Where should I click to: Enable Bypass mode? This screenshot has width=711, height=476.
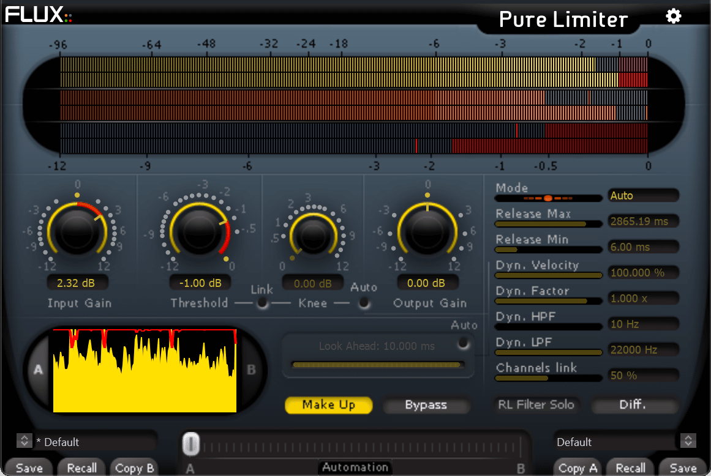pos(427,405)
